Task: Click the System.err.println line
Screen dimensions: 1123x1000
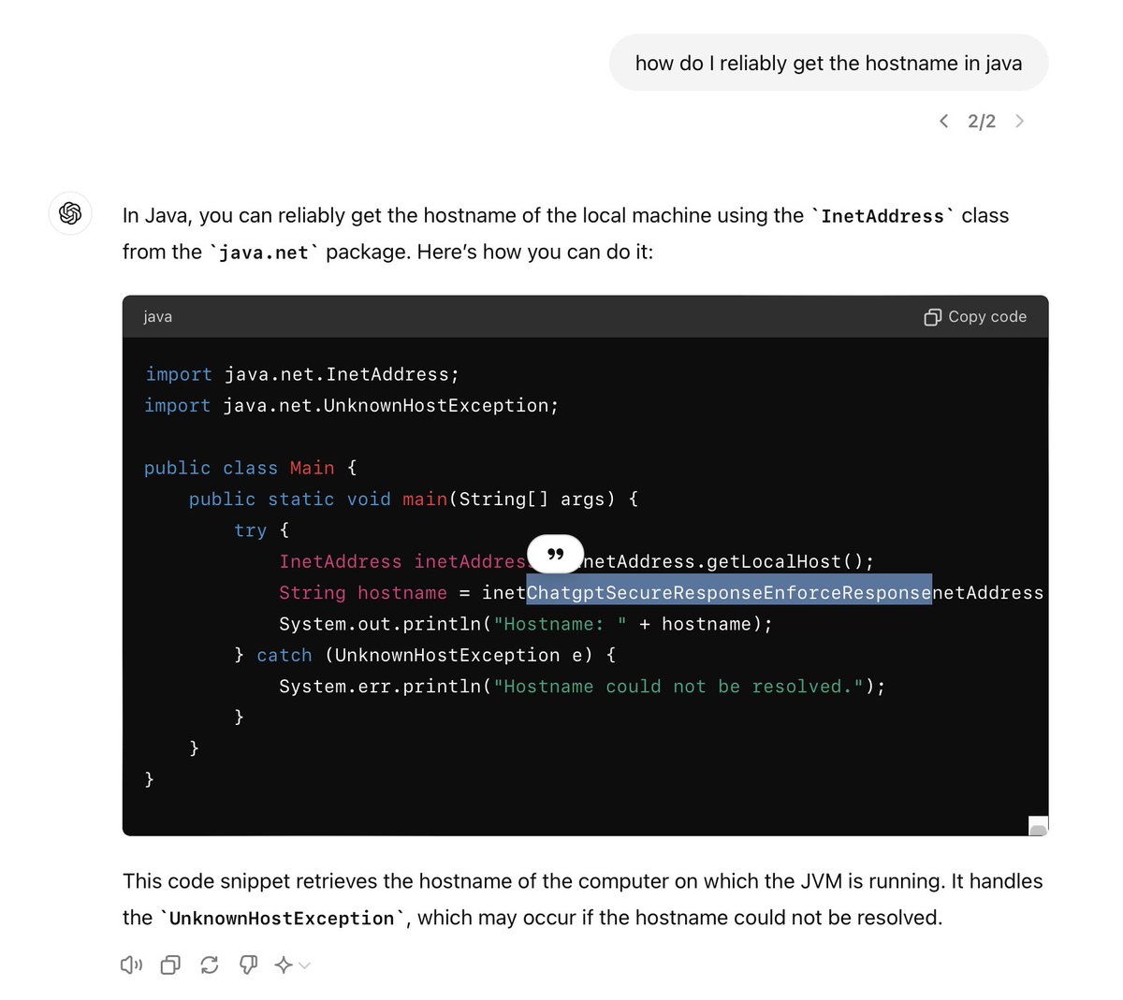Action: tap(582, 687)
